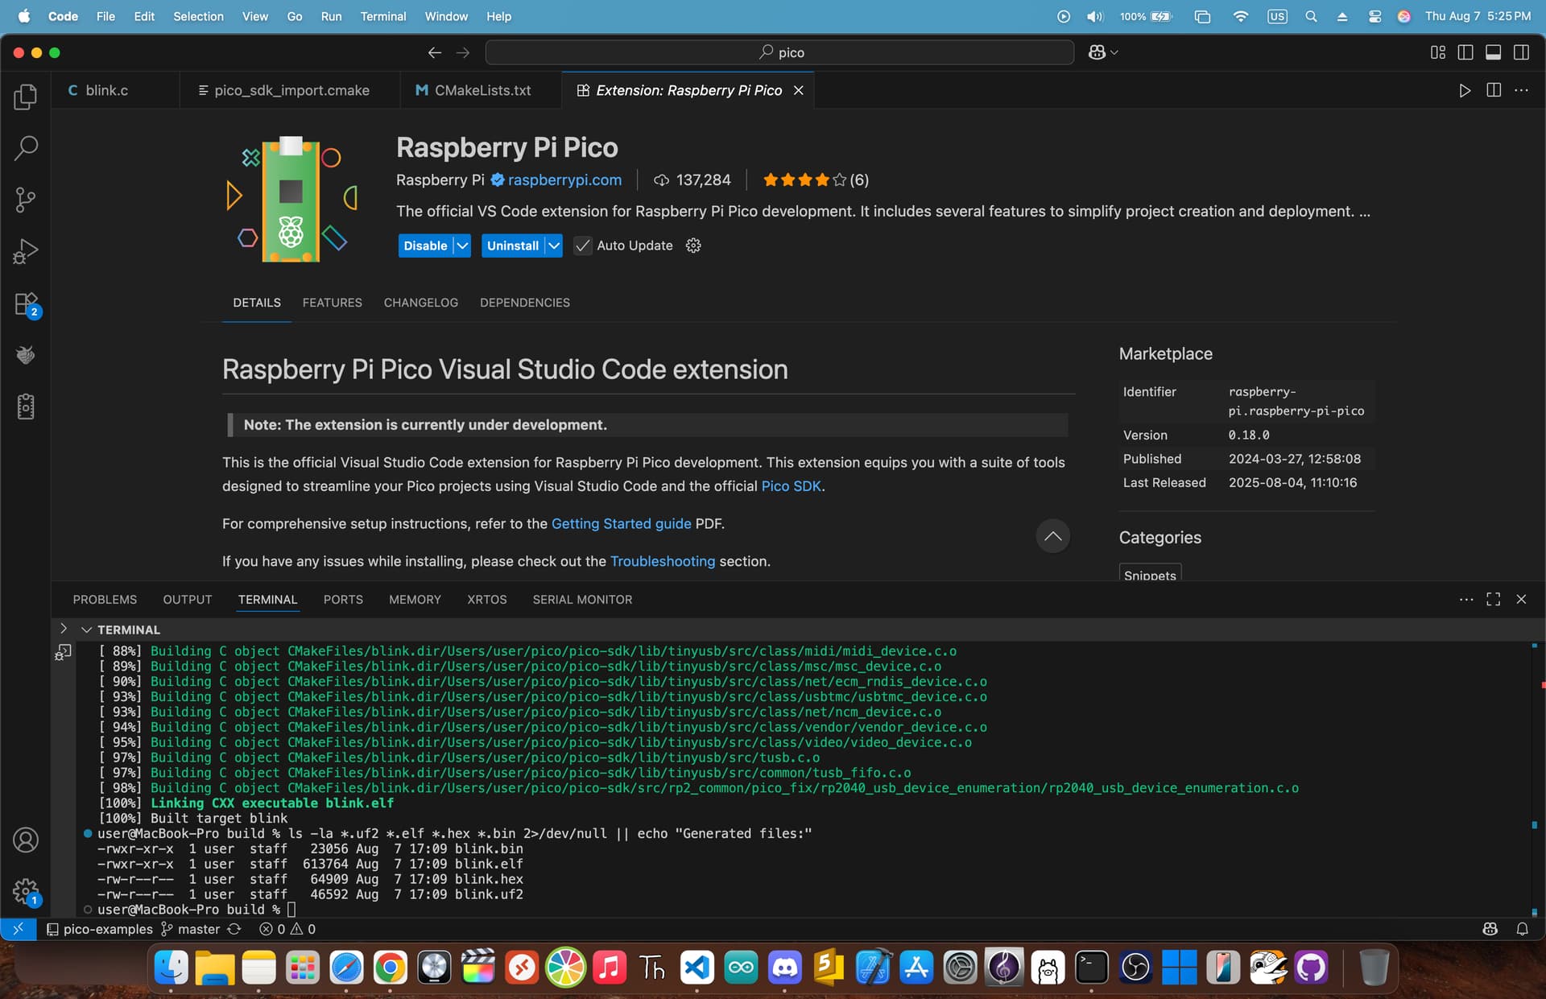This screenshot has width=1546, height=999.
Task: Collapse the TERMINAL section chevron
Action: [x=86, y=630]
